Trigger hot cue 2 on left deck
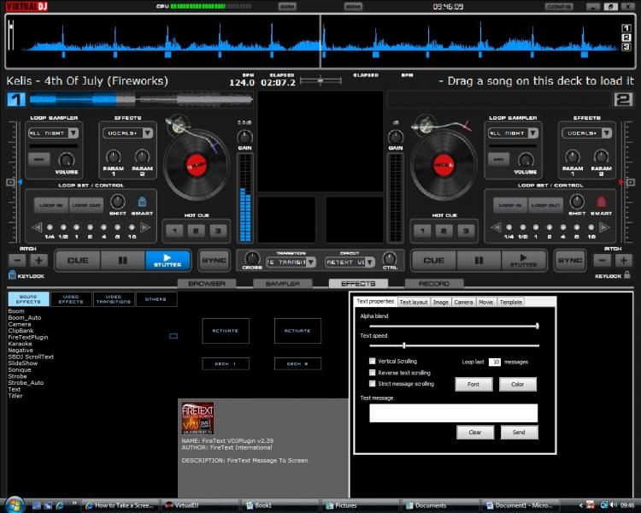This screenshot has width=641, height=513. [196, 231]
